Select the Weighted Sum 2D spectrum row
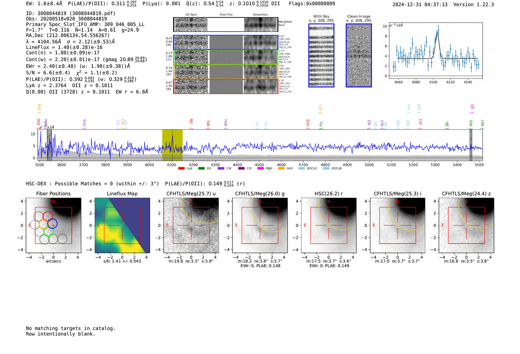The height and width of the screenshot is (354, 520). click(225, 25)
